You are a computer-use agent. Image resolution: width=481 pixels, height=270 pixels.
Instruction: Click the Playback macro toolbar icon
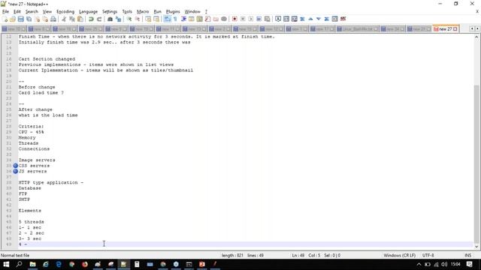click(x=250, y=19)
